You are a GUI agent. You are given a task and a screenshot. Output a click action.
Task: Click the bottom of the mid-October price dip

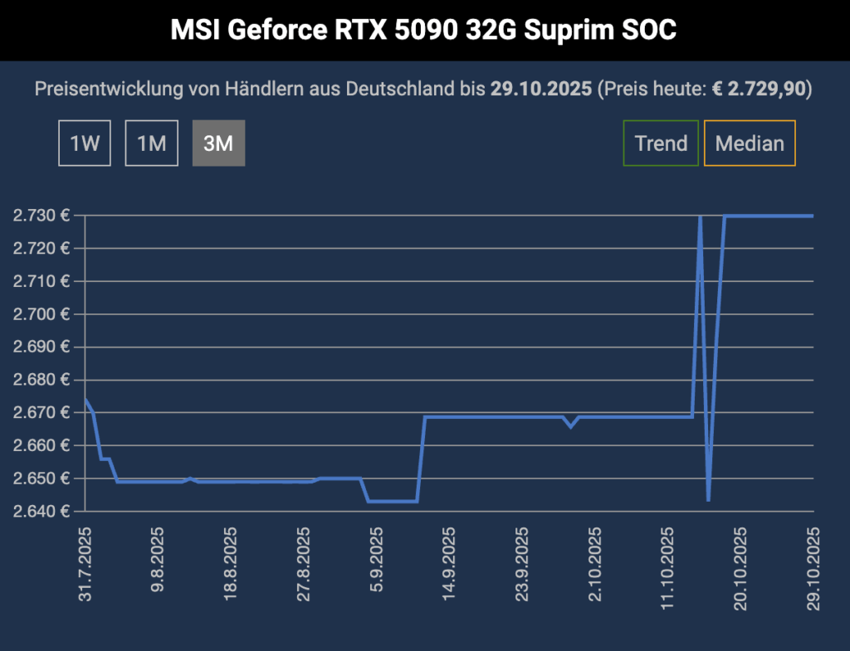708,500
